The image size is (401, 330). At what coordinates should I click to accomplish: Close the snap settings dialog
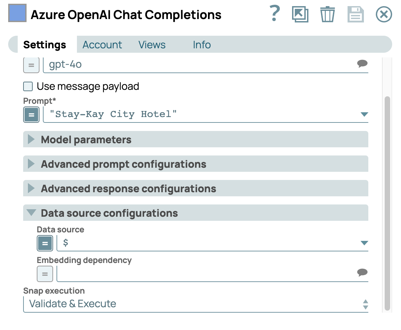pos(384,15)
